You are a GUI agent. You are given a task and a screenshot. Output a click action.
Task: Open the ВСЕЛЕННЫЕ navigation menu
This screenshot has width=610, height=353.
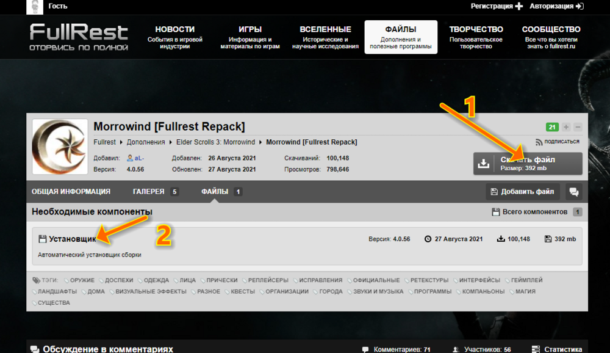(x=325, y=37)
